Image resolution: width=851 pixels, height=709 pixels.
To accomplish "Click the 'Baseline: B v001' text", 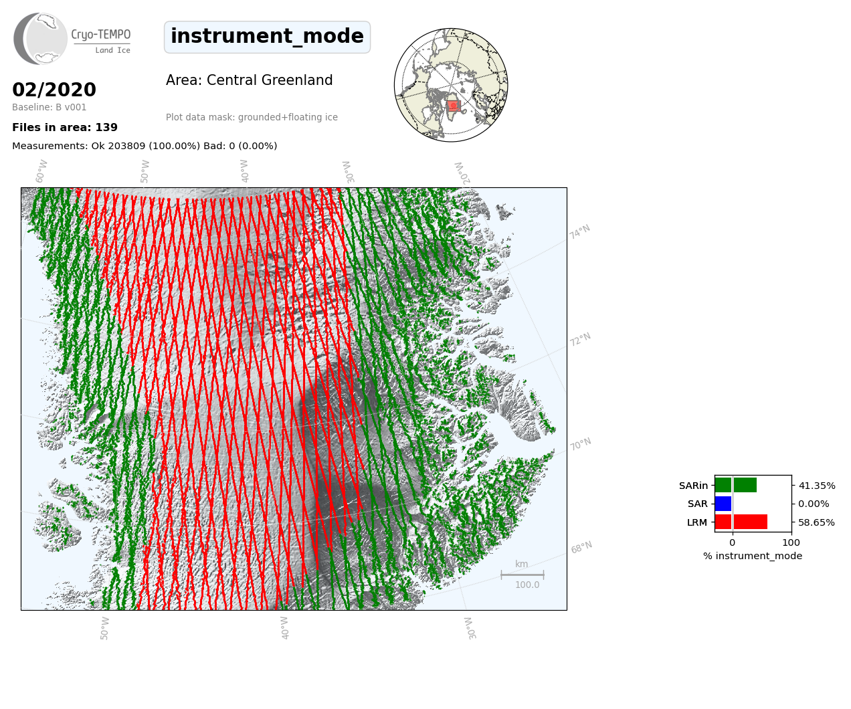I will 50,107.
